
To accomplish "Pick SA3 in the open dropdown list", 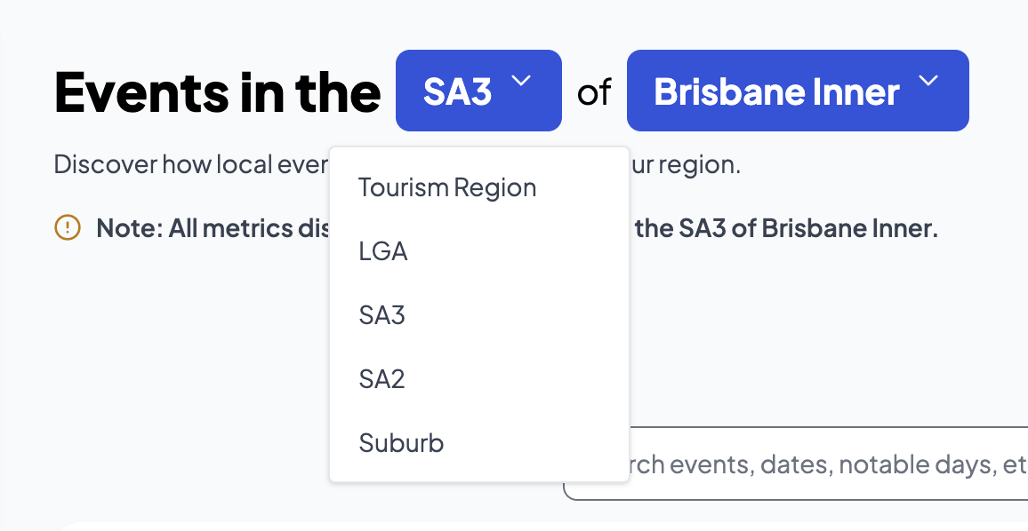I will (382, 315).
